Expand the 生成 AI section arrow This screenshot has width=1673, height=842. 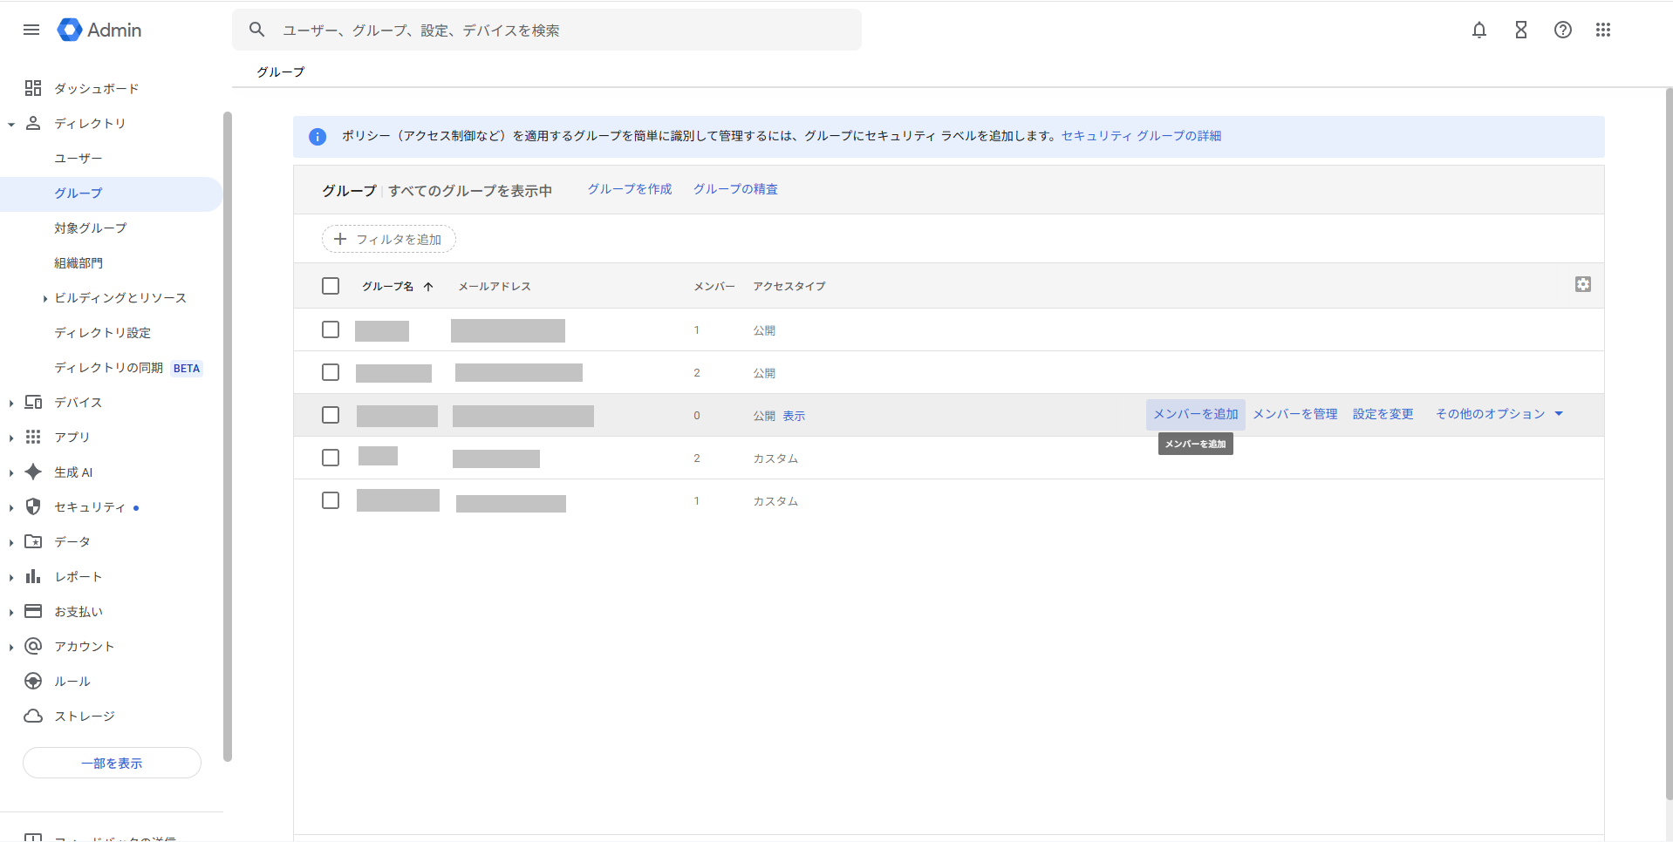point(11,472)
